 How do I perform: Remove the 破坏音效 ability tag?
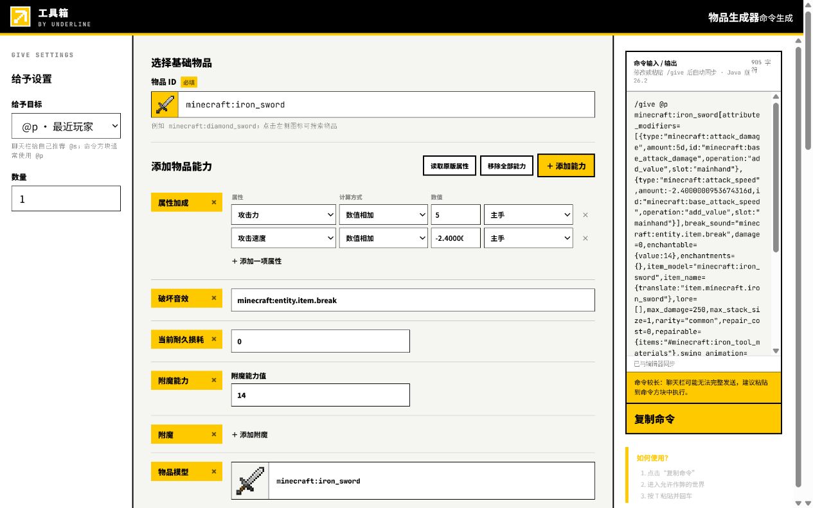click(214, 298)
